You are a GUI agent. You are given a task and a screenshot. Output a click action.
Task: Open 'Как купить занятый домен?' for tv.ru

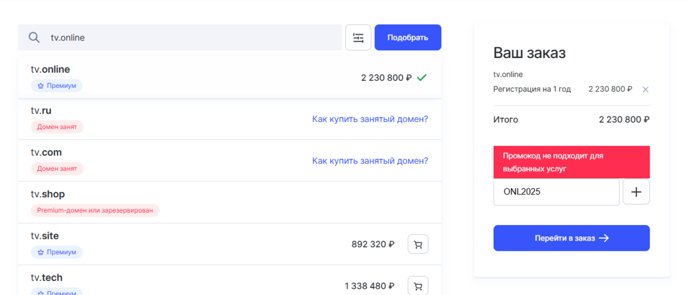point(370,119)
